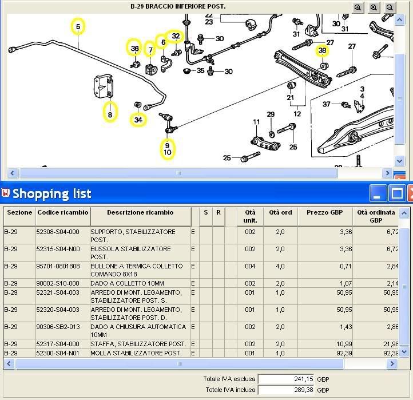Click the diagram vertical scrollbar thumb
This screenshot has height=400, width=413.
tap(400, 99)
